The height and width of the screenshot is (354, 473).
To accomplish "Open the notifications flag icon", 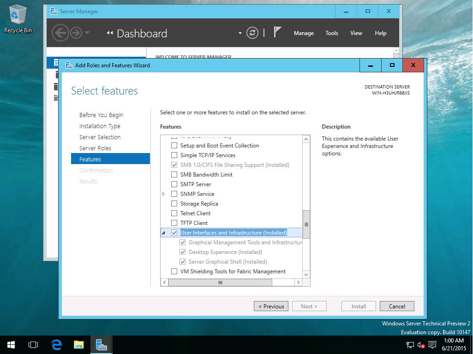I will (277, 33).
